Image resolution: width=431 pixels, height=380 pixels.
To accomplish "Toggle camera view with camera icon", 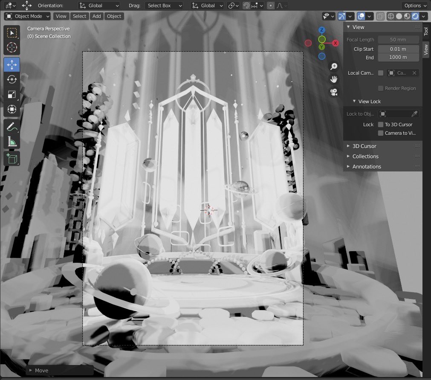I will 334,92.
